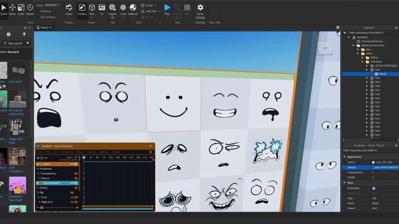Adjust the Moon Animator timeline zoom slider handle
The image size is (399, 224).
coord(42,208)
